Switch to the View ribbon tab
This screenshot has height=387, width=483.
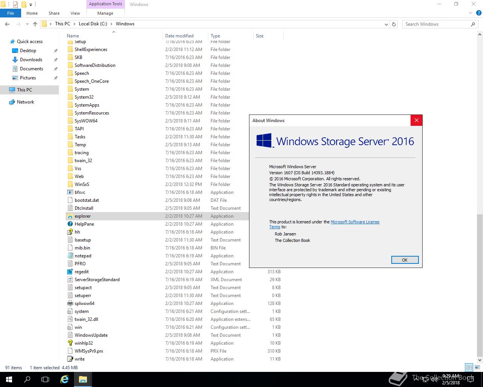click(75, 13)
